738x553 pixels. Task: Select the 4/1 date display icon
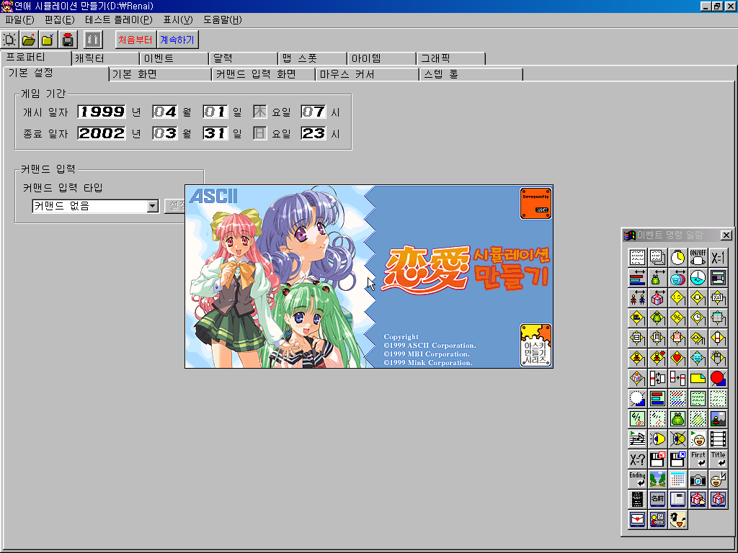[x=637, y=418]
